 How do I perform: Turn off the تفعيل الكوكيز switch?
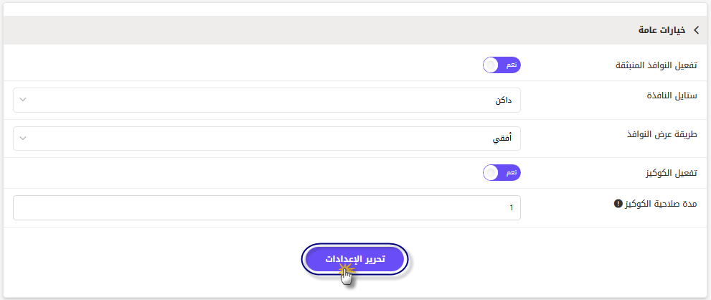pos(502,173)
